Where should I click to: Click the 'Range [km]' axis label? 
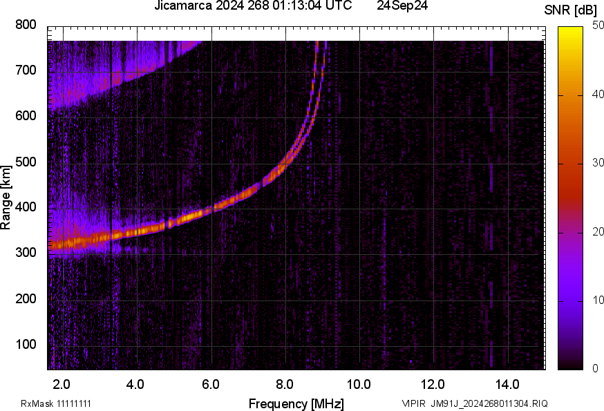6,198
